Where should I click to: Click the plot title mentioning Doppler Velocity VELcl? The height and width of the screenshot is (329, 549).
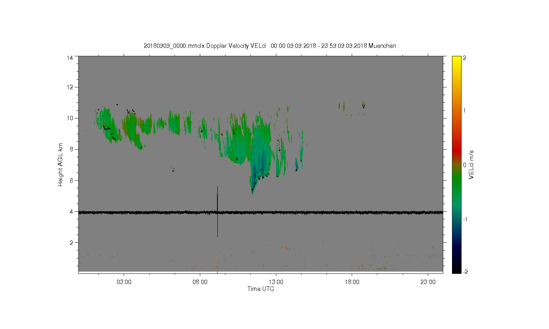click(x=270, y=46)
